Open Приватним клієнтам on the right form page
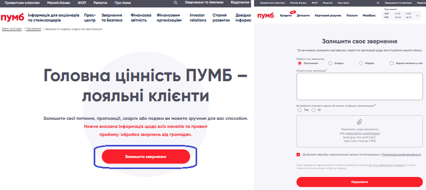This screenshot has width=426, height=190. coord(272,3)
